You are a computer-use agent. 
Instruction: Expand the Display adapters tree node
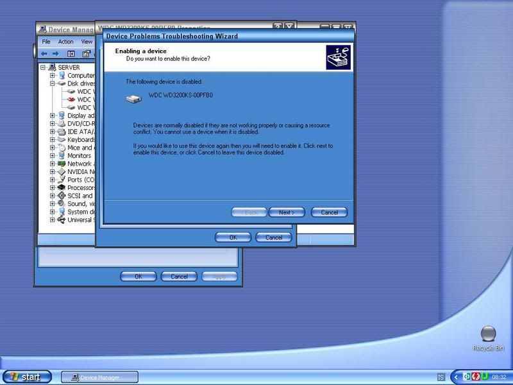click(53, 116)
